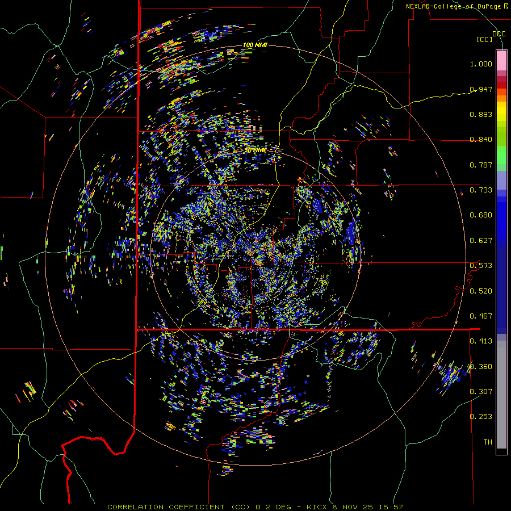Click the 0.253 color scale label
511x511 pixels.
[x=481, y=417]
